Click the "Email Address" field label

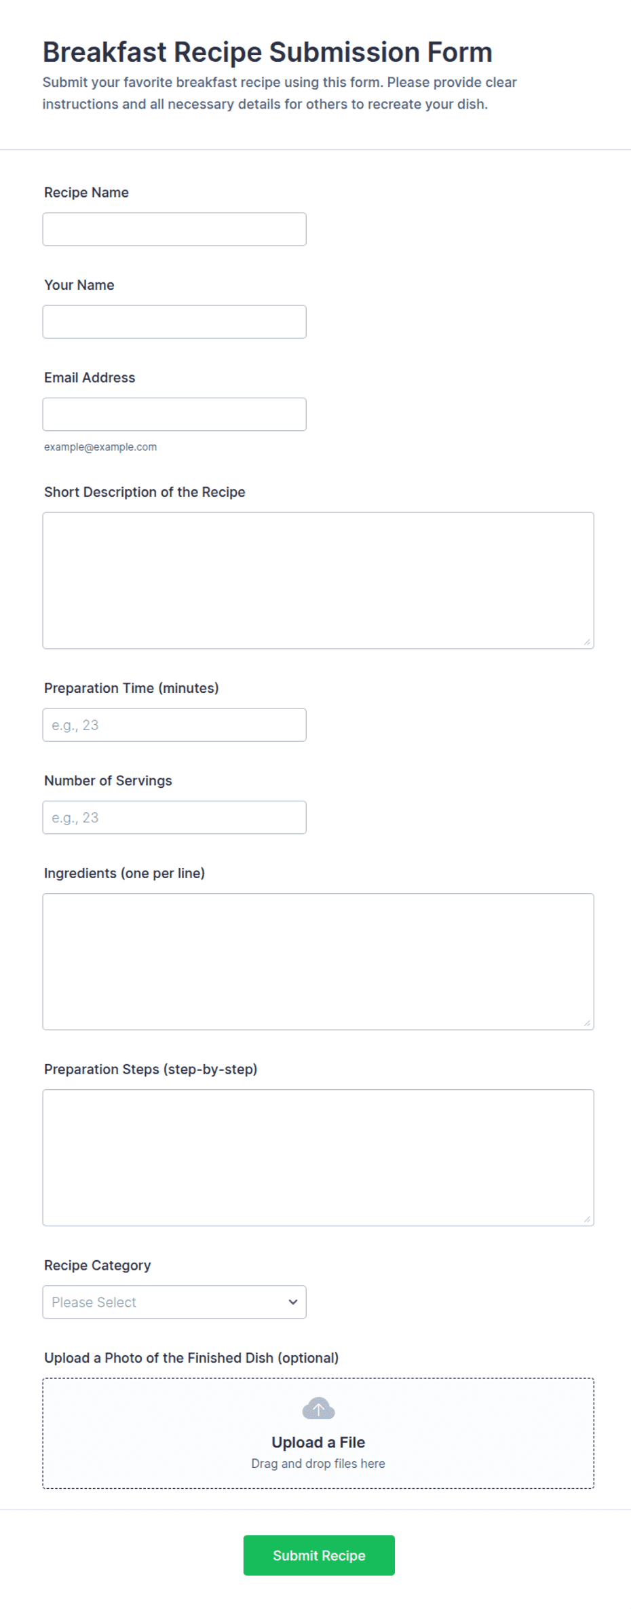click(90, 377)
